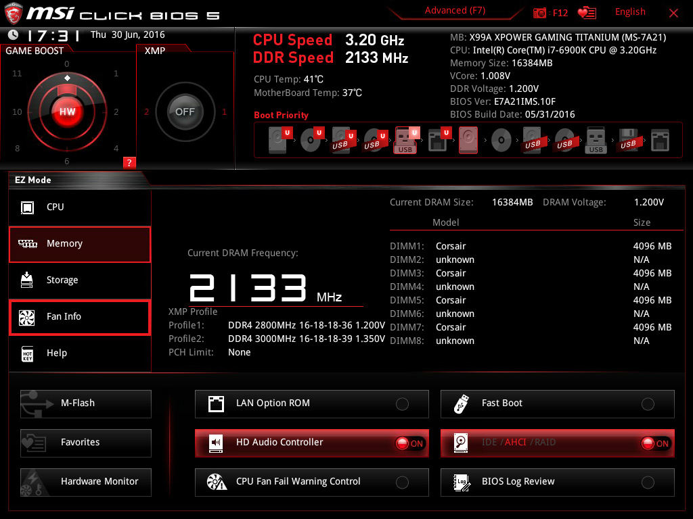Click XMP Profile1 DDR4 2800MHz line
693x519 pixels.
coord(277,325)
